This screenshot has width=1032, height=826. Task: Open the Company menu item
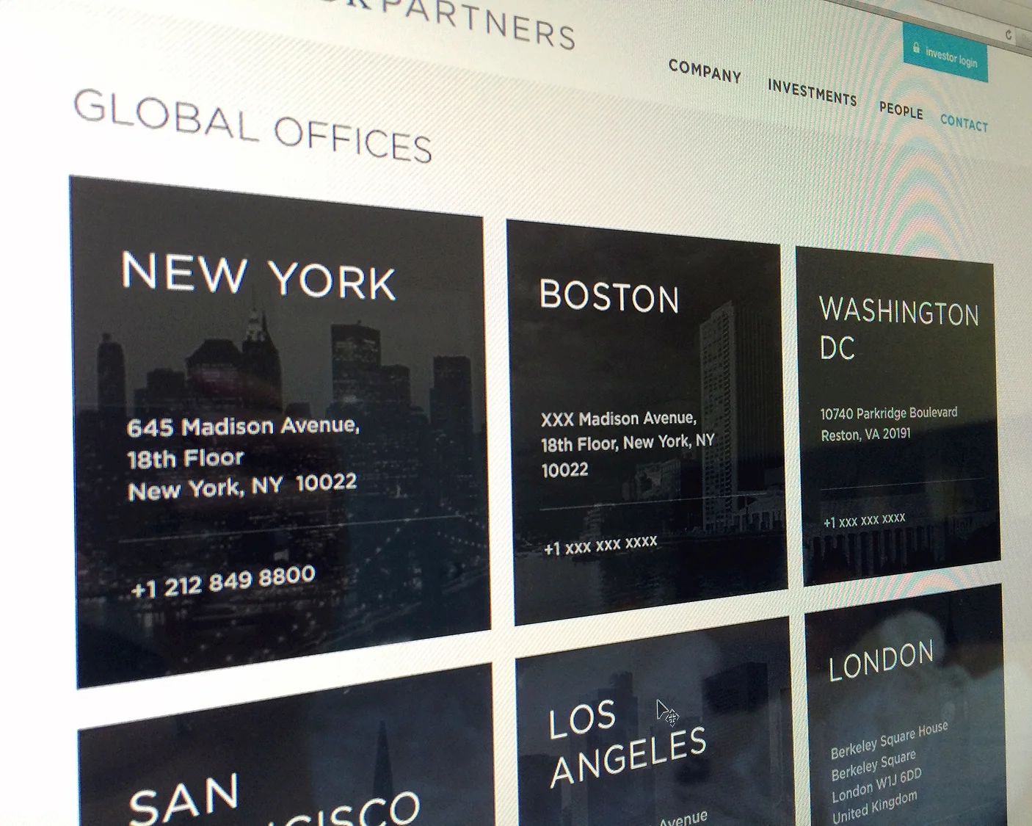point(705,71)
